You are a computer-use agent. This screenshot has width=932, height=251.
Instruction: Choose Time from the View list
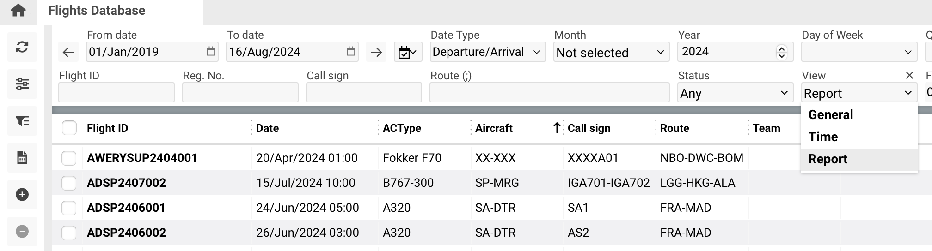(823, 137)
